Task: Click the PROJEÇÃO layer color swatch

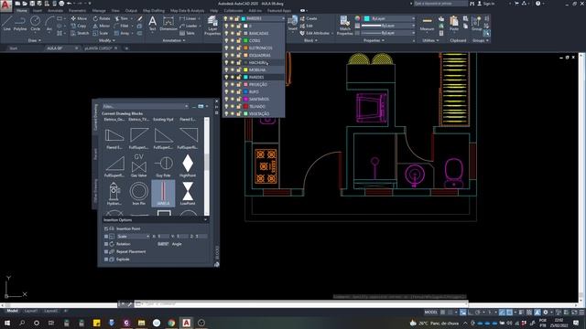Action: [245, 85]
